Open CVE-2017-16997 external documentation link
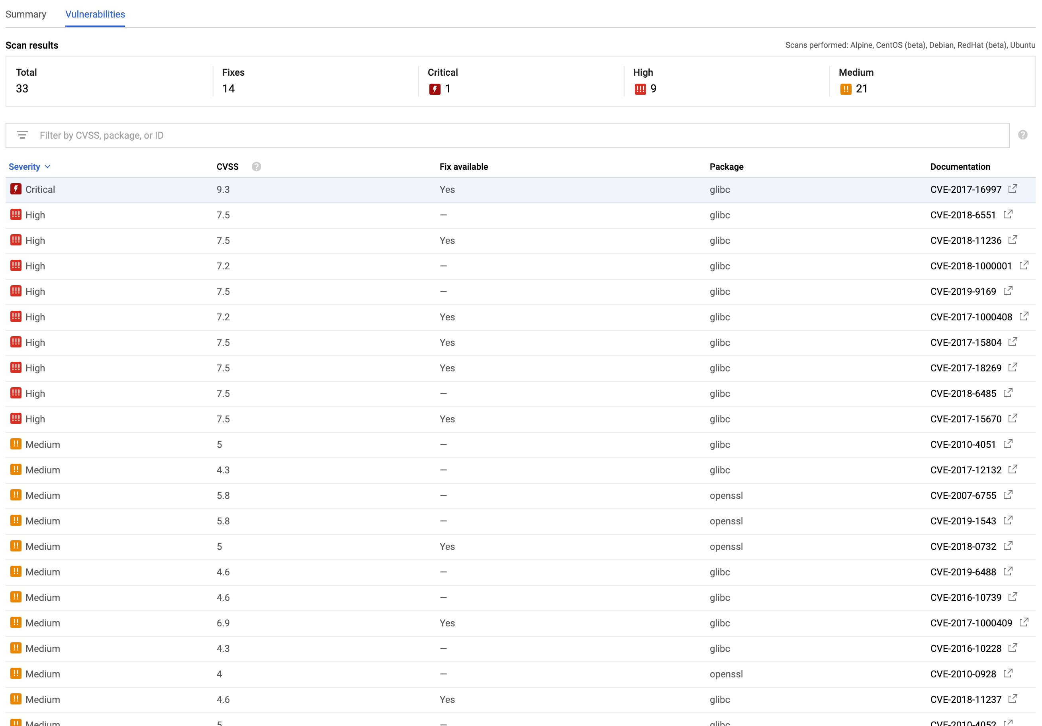1042x726 pixels. [x=1013, y=189]
